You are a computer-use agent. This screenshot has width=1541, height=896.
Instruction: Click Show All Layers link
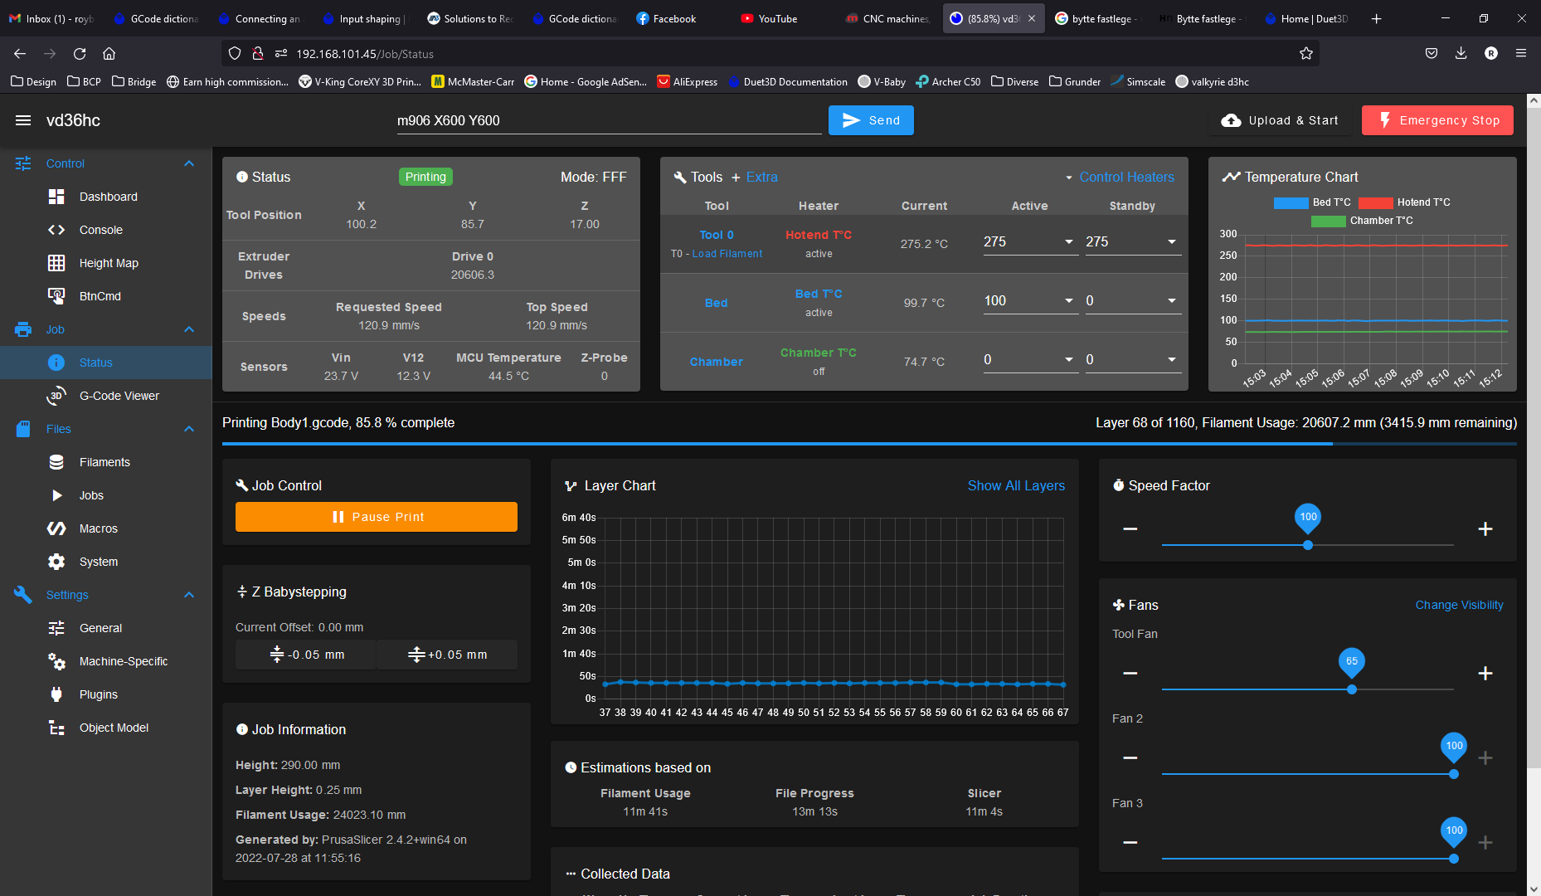1016,485
